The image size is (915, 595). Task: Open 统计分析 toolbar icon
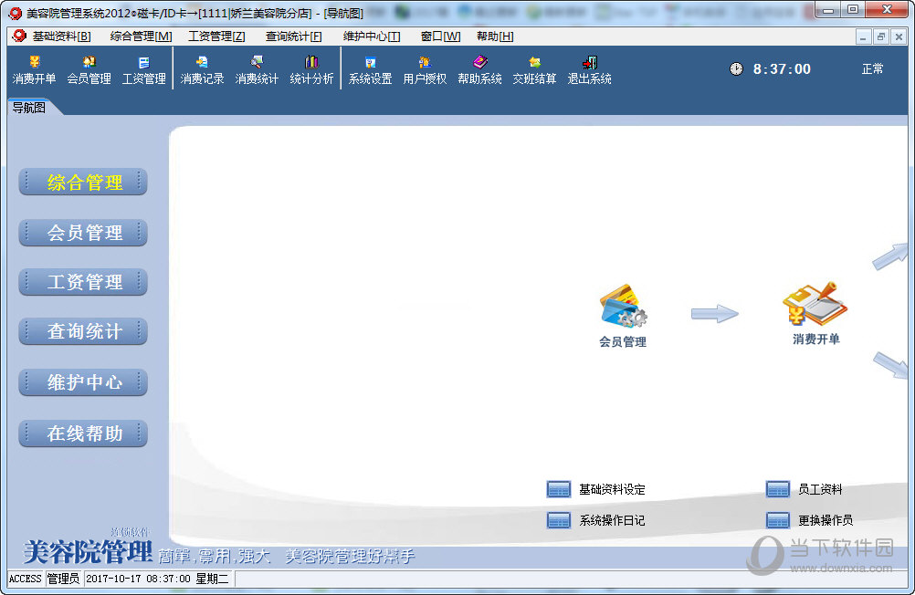click(311, 70)
